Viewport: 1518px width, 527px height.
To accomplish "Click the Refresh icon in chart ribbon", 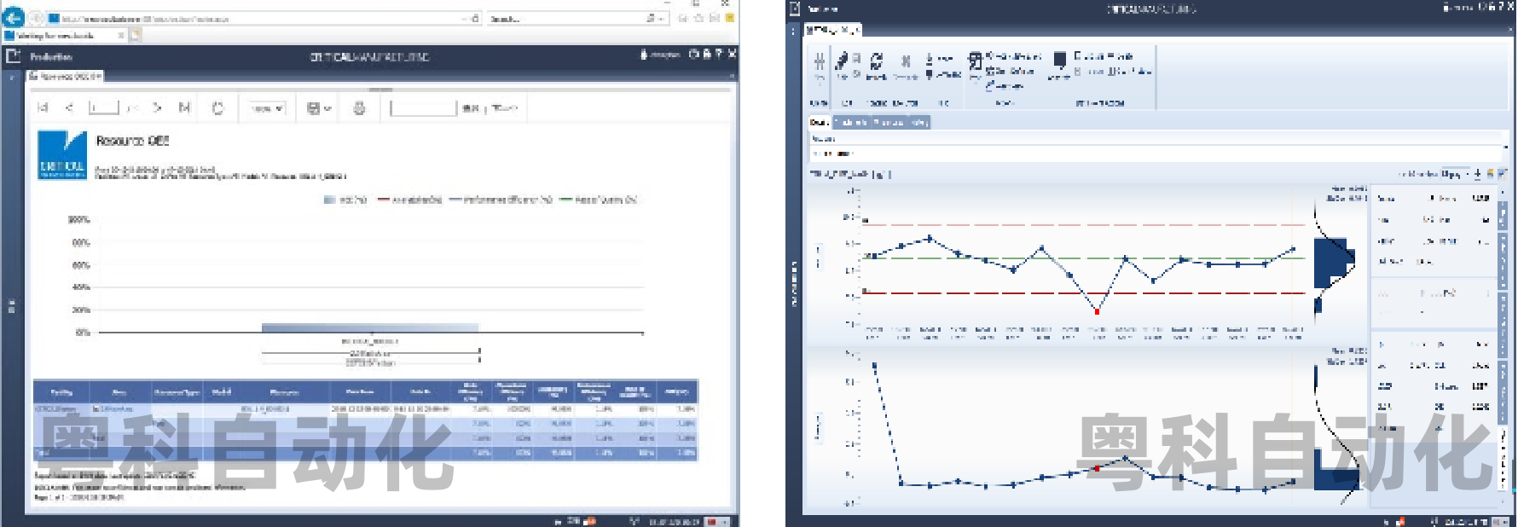I will [877, 62].
